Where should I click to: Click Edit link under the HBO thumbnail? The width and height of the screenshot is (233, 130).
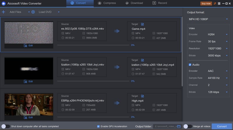31,45
